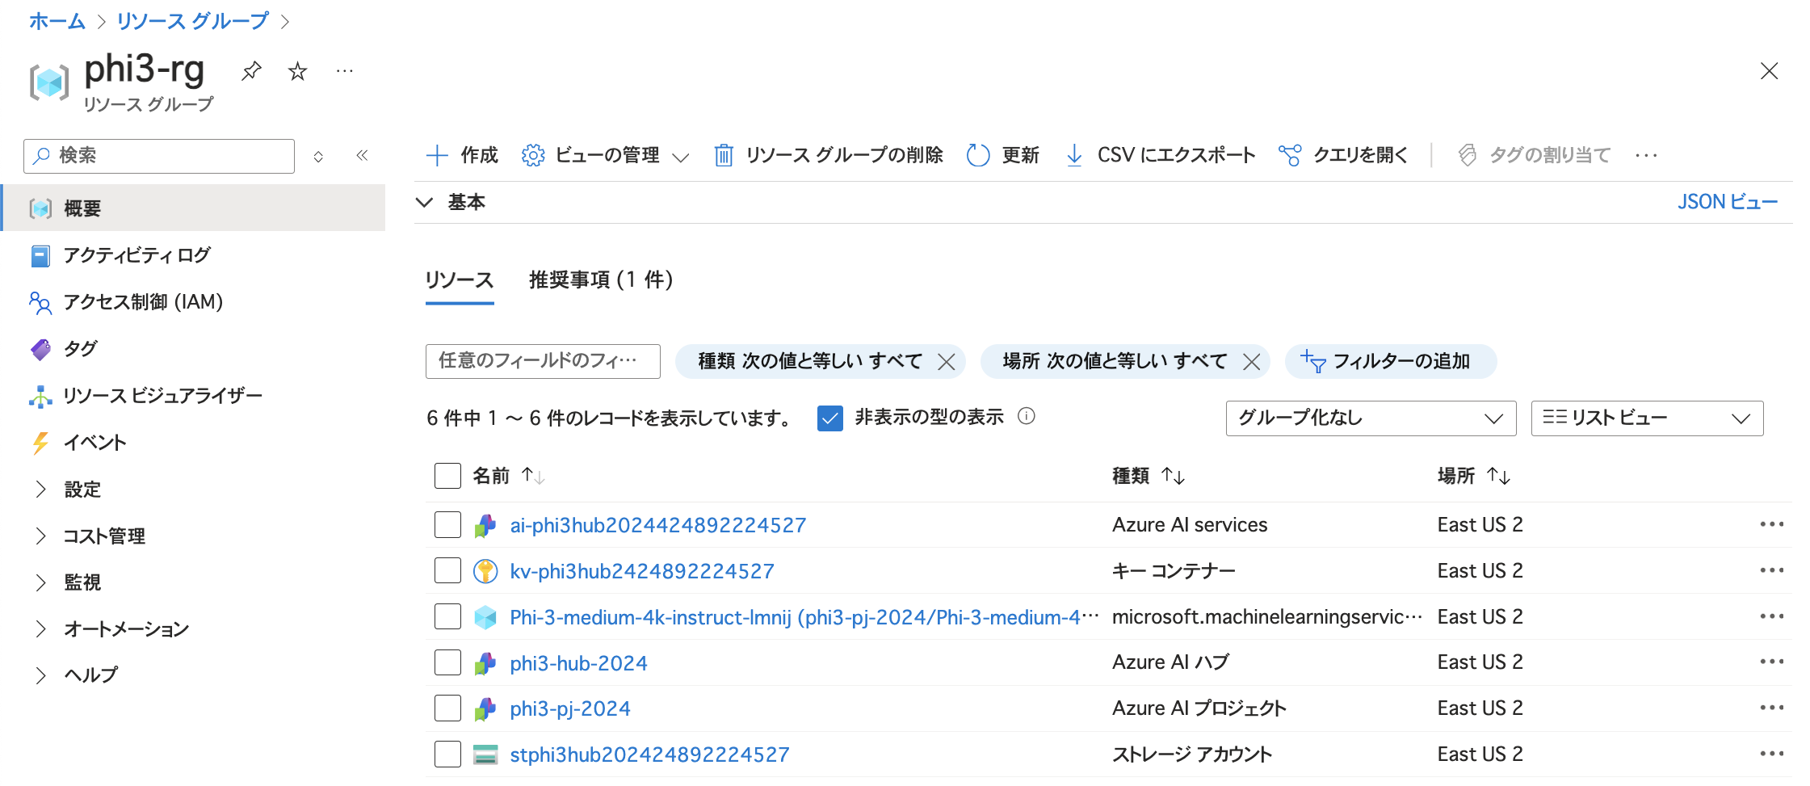
Task: Open phi3-hub-2024 resource link
Action: [578, 663]
